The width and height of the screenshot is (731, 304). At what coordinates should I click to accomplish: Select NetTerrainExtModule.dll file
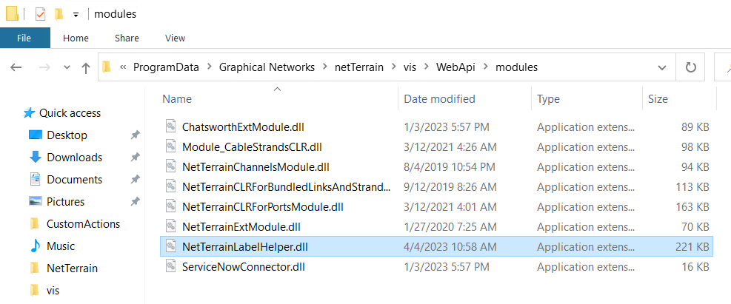pyautogui.click(x=241, y=225)
